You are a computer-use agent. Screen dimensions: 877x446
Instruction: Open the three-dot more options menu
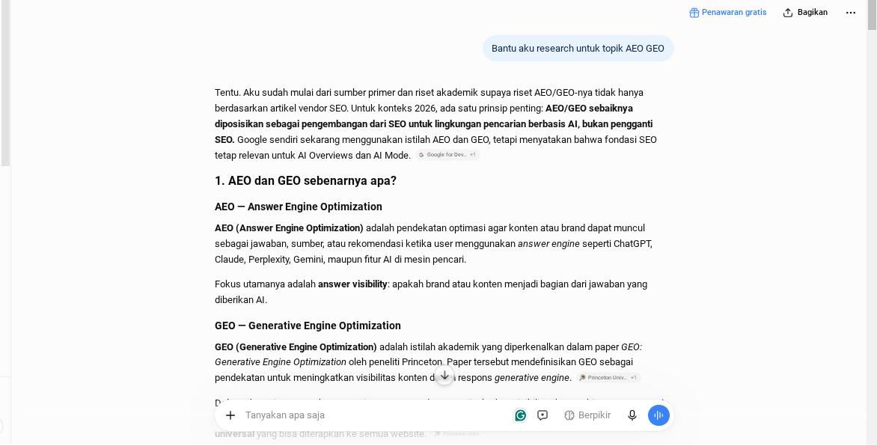[x=851, y=13]
